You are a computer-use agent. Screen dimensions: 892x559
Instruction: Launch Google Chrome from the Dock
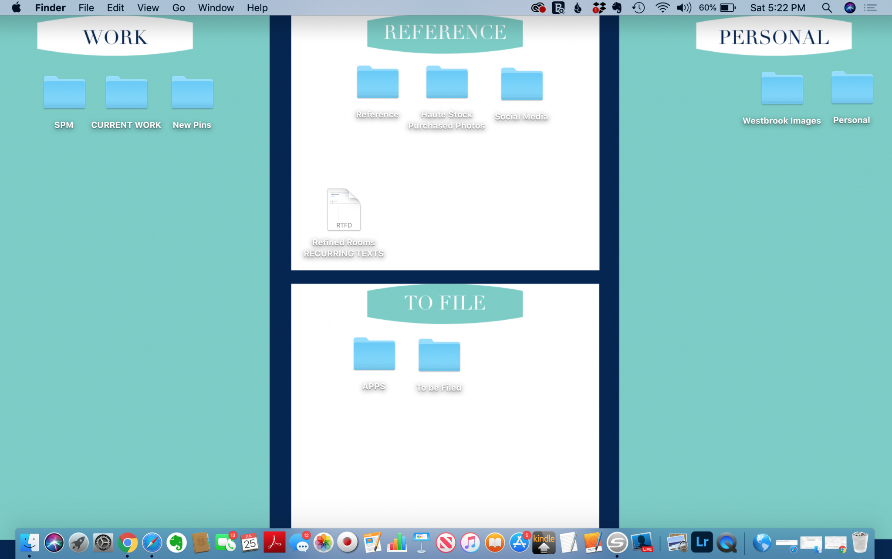[128, 543]
